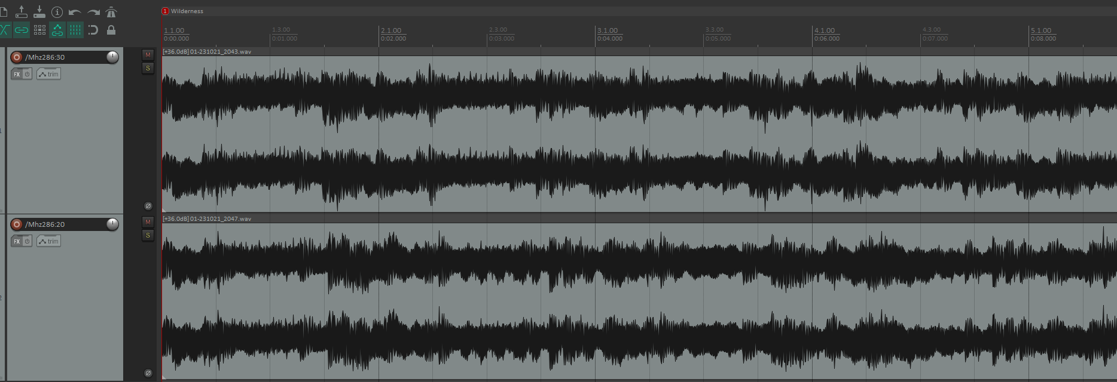Toggle phase invert on /Mhz286:30 track
Viewport: 1117px width, 382px height.
pos(148,206)
